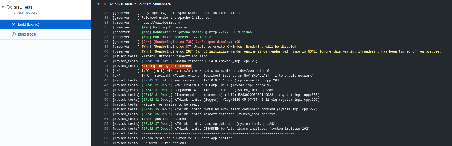The image size is (452, 146).
Task: Click the Copyright 2012 Open Source Robotics Foundation line
Action: (x=191, y=13)
